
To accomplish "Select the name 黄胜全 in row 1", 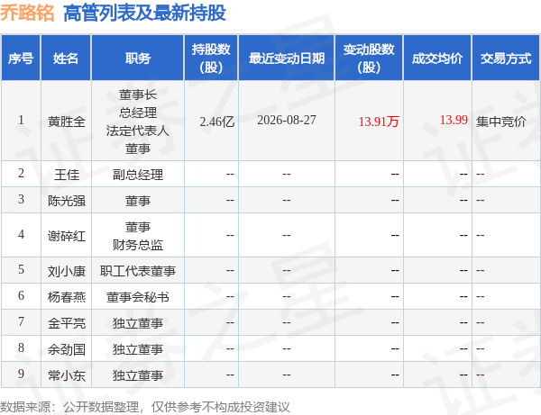I will [66, 122].
